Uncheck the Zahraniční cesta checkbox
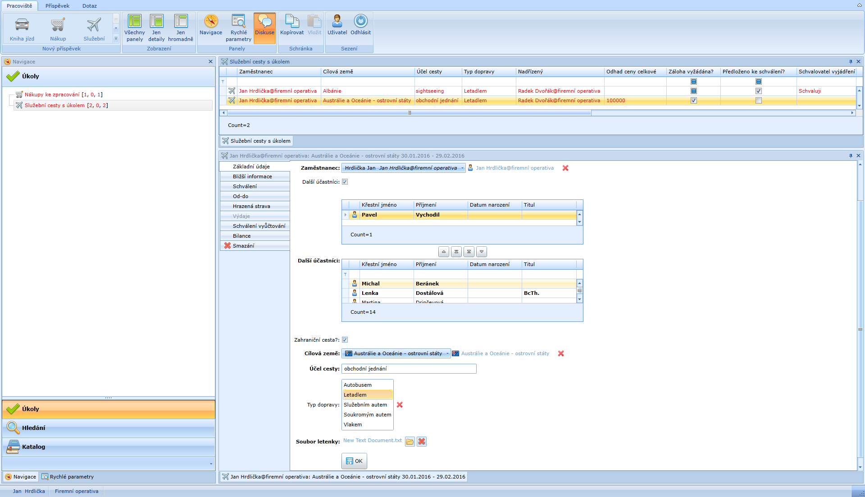This screenshot has width=865, height=497. pos(345,340)
